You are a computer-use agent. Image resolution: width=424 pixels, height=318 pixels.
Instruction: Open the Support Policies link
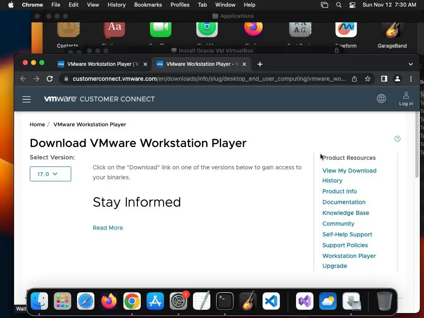[x=345, y=245]
